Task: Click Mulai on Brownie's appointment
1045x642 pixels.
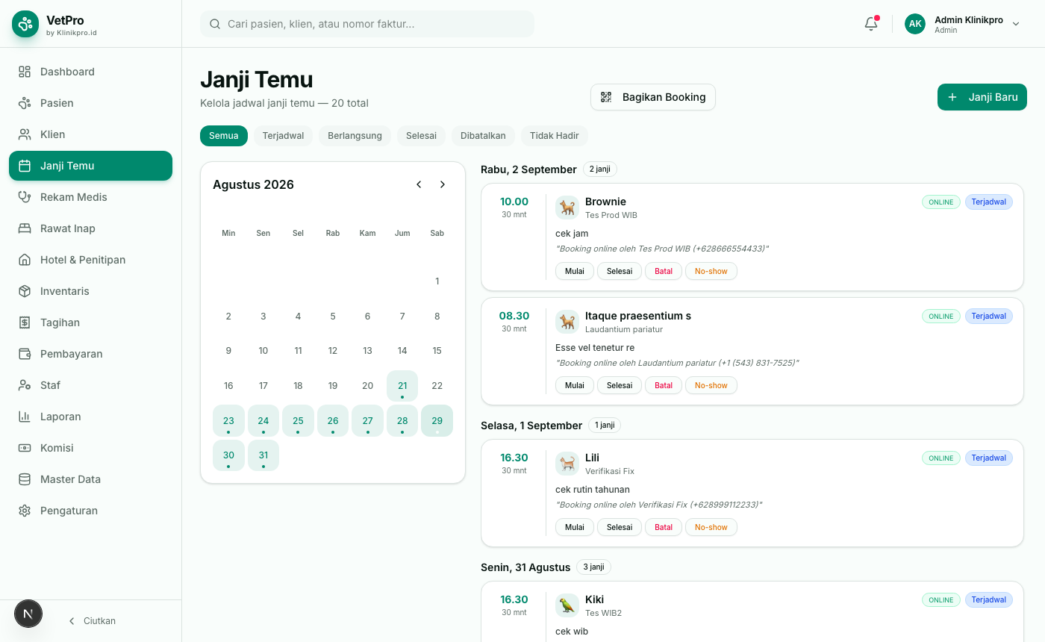Action: [575, 271]
